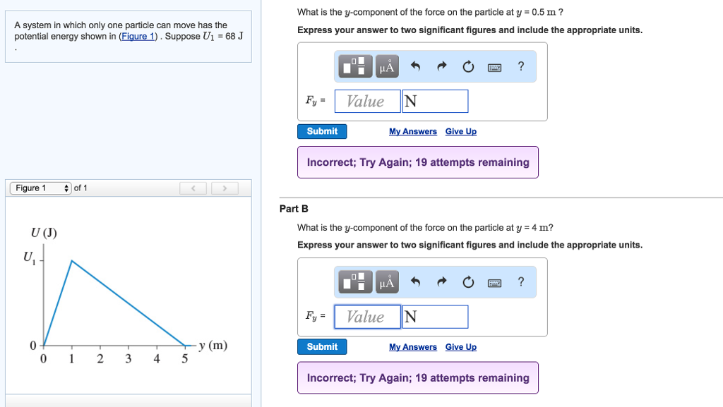Reset Part B answer with circular arrow
This screenshot has width=723, height=407.
[467, 282]
